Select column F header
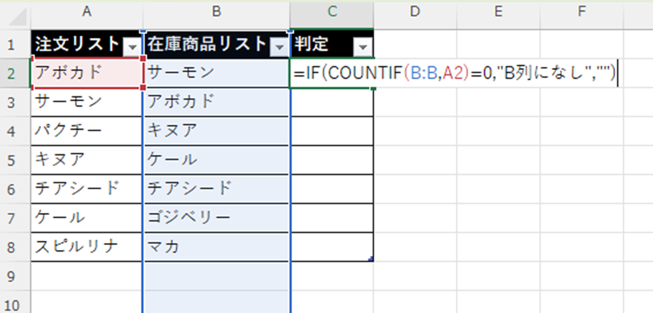 pyautogui.click(x=581, y=11)
